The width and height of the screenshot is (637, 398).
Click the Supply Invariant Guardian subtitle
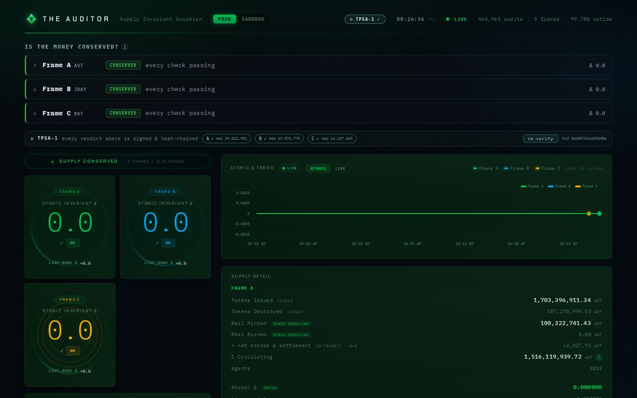point(161,19)
